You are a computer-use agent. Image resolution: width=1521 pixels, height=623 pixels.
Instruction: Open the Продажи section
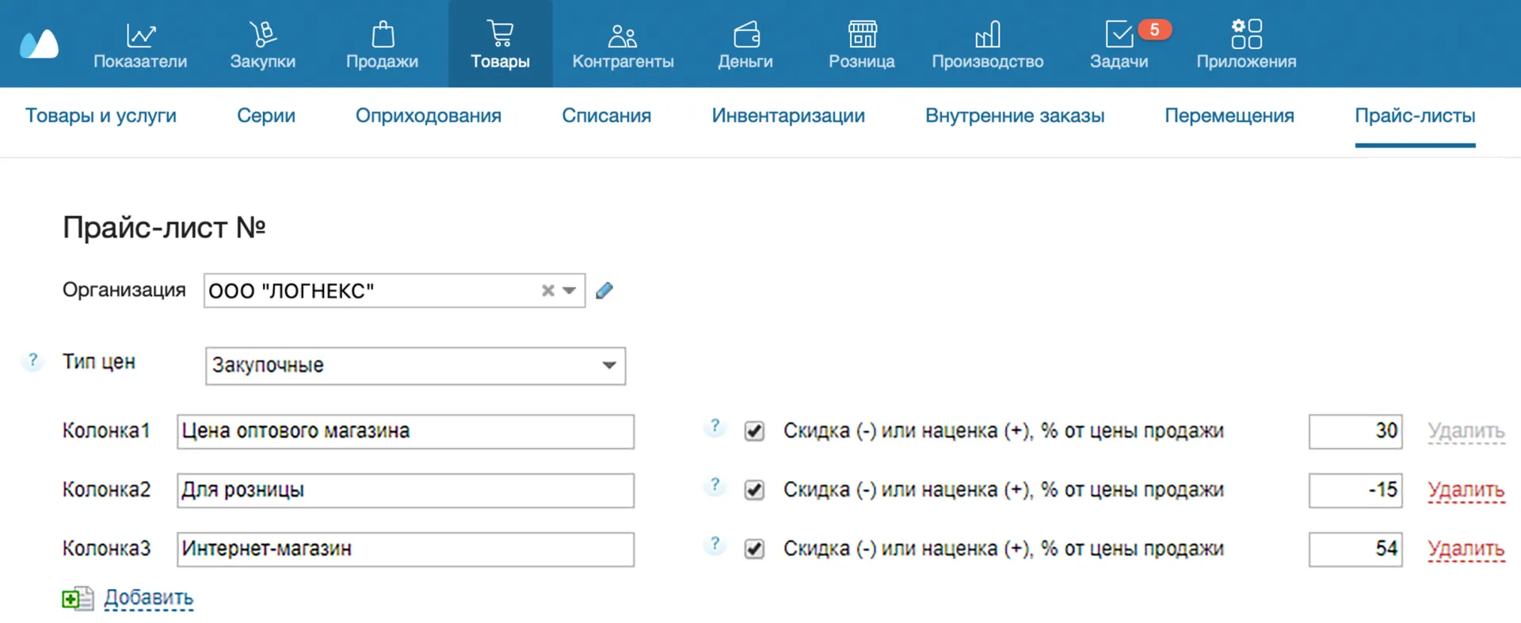(382, 45)
